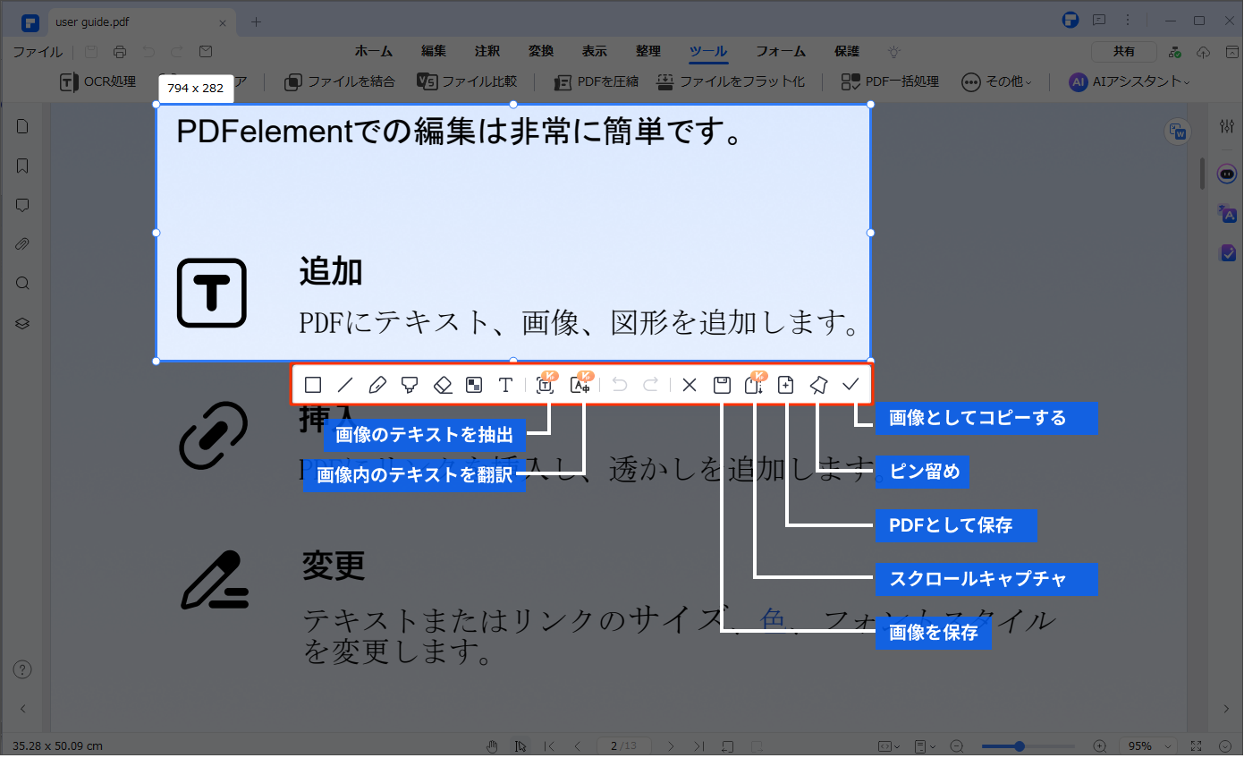
Task: Open the page layout dropdown in the status bar
Action: tap(925, 746)
